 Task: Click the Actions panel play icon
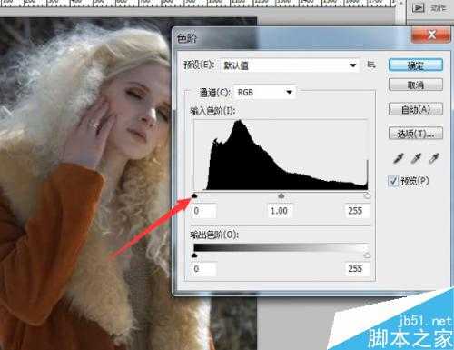point(419,8)
